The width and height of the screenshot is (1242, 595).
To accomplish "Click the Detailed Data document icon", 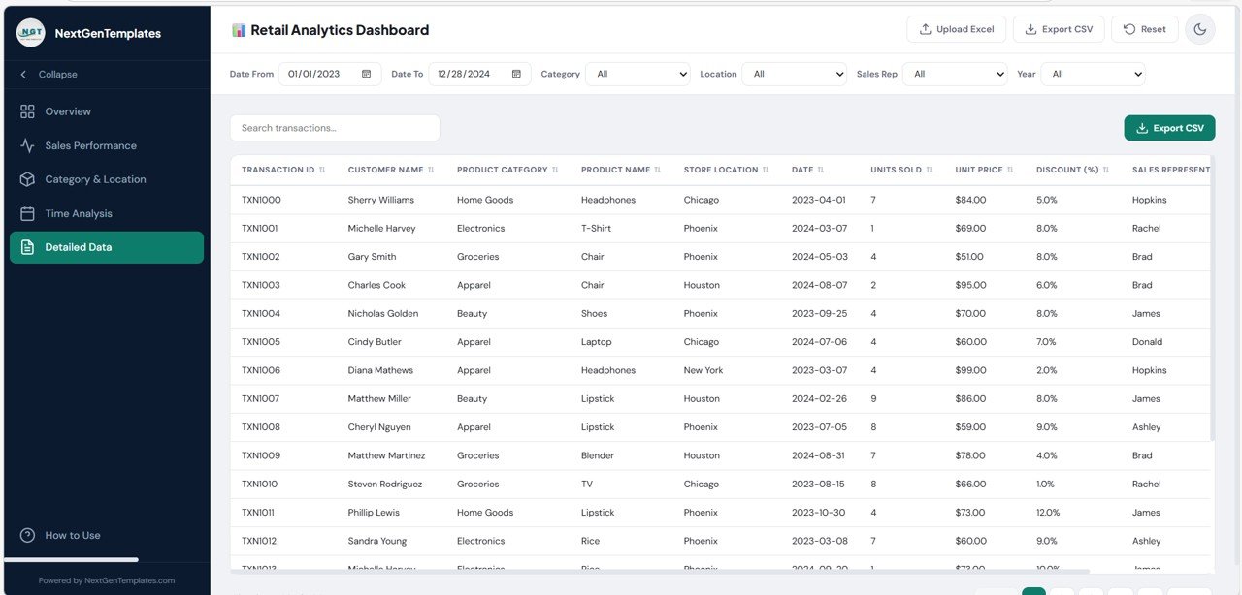I will coord(27,246).
